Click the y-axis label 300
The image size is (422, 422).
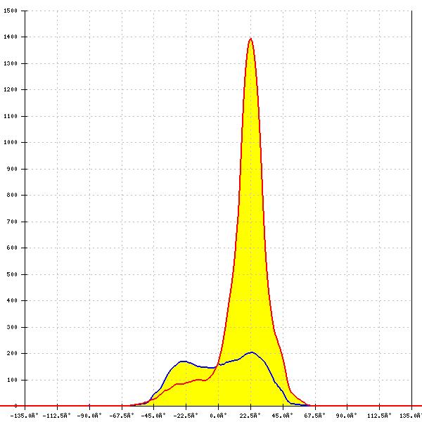12,327
